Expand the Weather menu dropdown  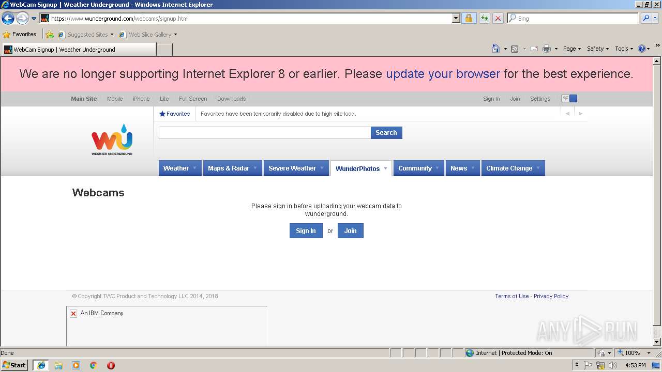coord(195,168)
